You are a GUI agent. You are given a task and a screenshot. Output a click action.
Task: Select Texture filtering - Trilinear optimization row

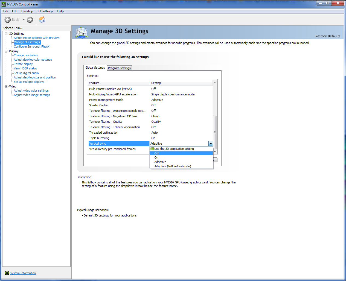click(x=150, y=127)
